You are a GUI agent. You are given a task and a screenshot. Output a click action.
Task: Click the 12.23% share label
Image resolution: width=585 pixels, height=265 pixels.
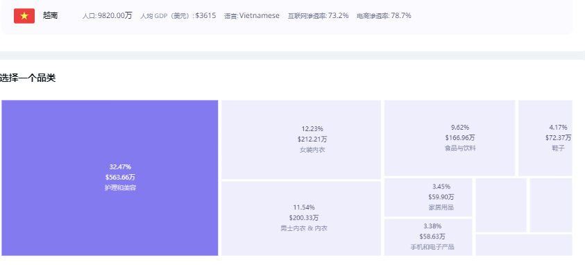[312, 129]
